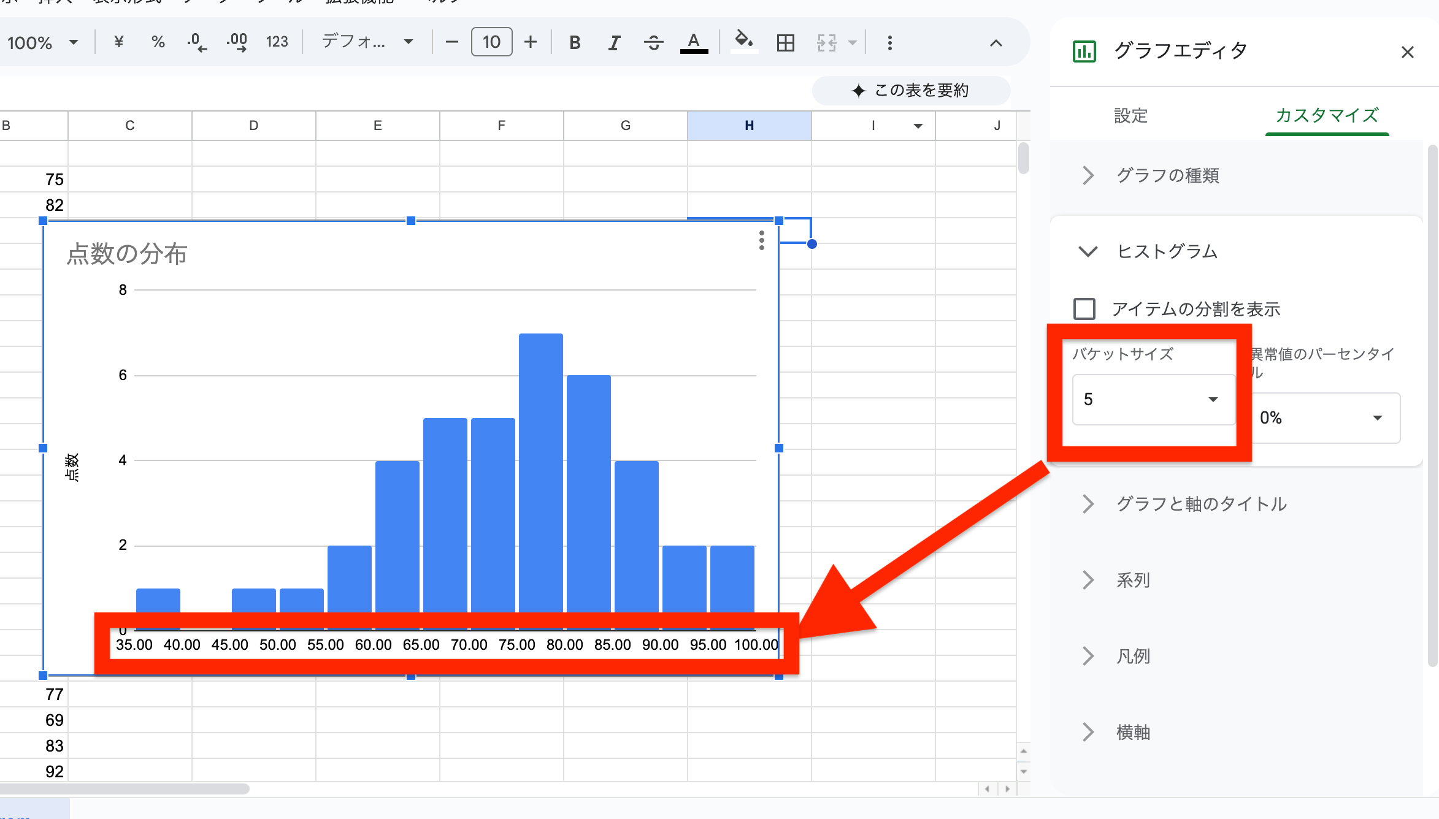
Task: Click the この表を要約 button
Action: click(x=911, y=90)
